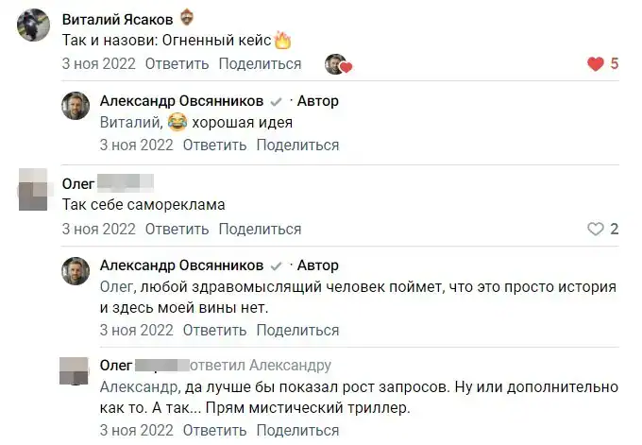The image size is (642, 445).
Task: Open 'ответил Александру' reply reference link
Action: coord(262,366)
